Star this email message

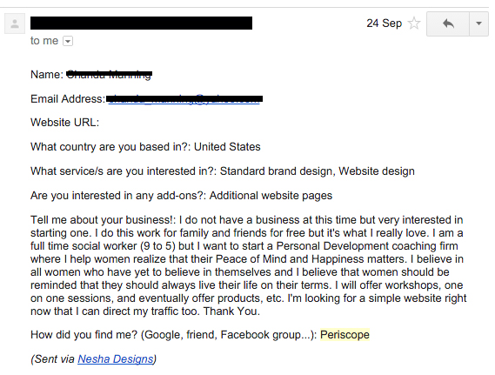(x=414, y=23)
